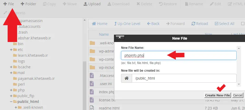Select abshar.khetaweb.ir in the tree
This screenshot has height=110, width=245.
point(34,38)
